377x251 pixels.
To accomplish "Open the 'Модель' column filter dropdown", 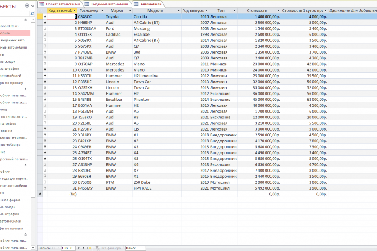I will [x=178, y=10].
